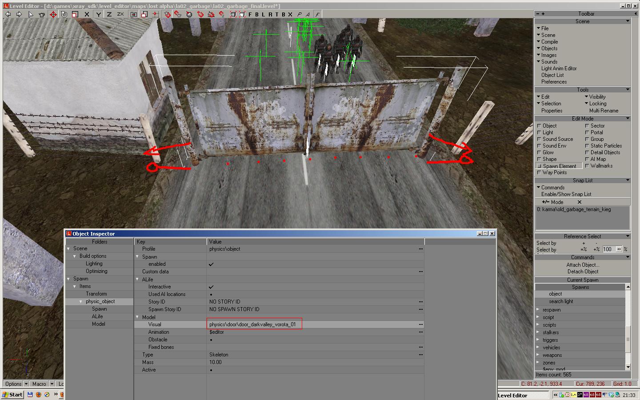The image size is (640, 400).
Task: Select the Move tool with red arrows
Action: (x=53, y=14)
